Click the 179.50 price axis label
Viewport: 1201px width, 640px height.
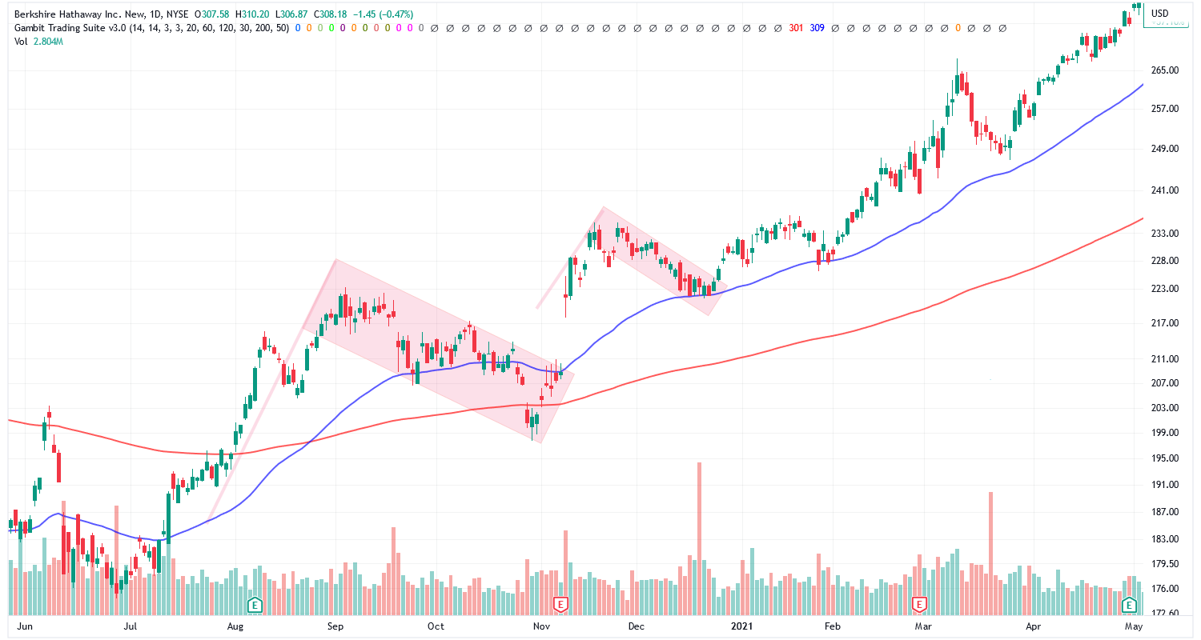(1163, 564)
